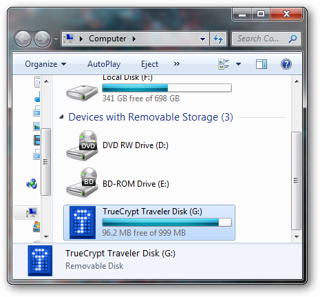The image size is (320, 297).
Task: Click the Devices with Removable Storage header
Action: [151, 117]
